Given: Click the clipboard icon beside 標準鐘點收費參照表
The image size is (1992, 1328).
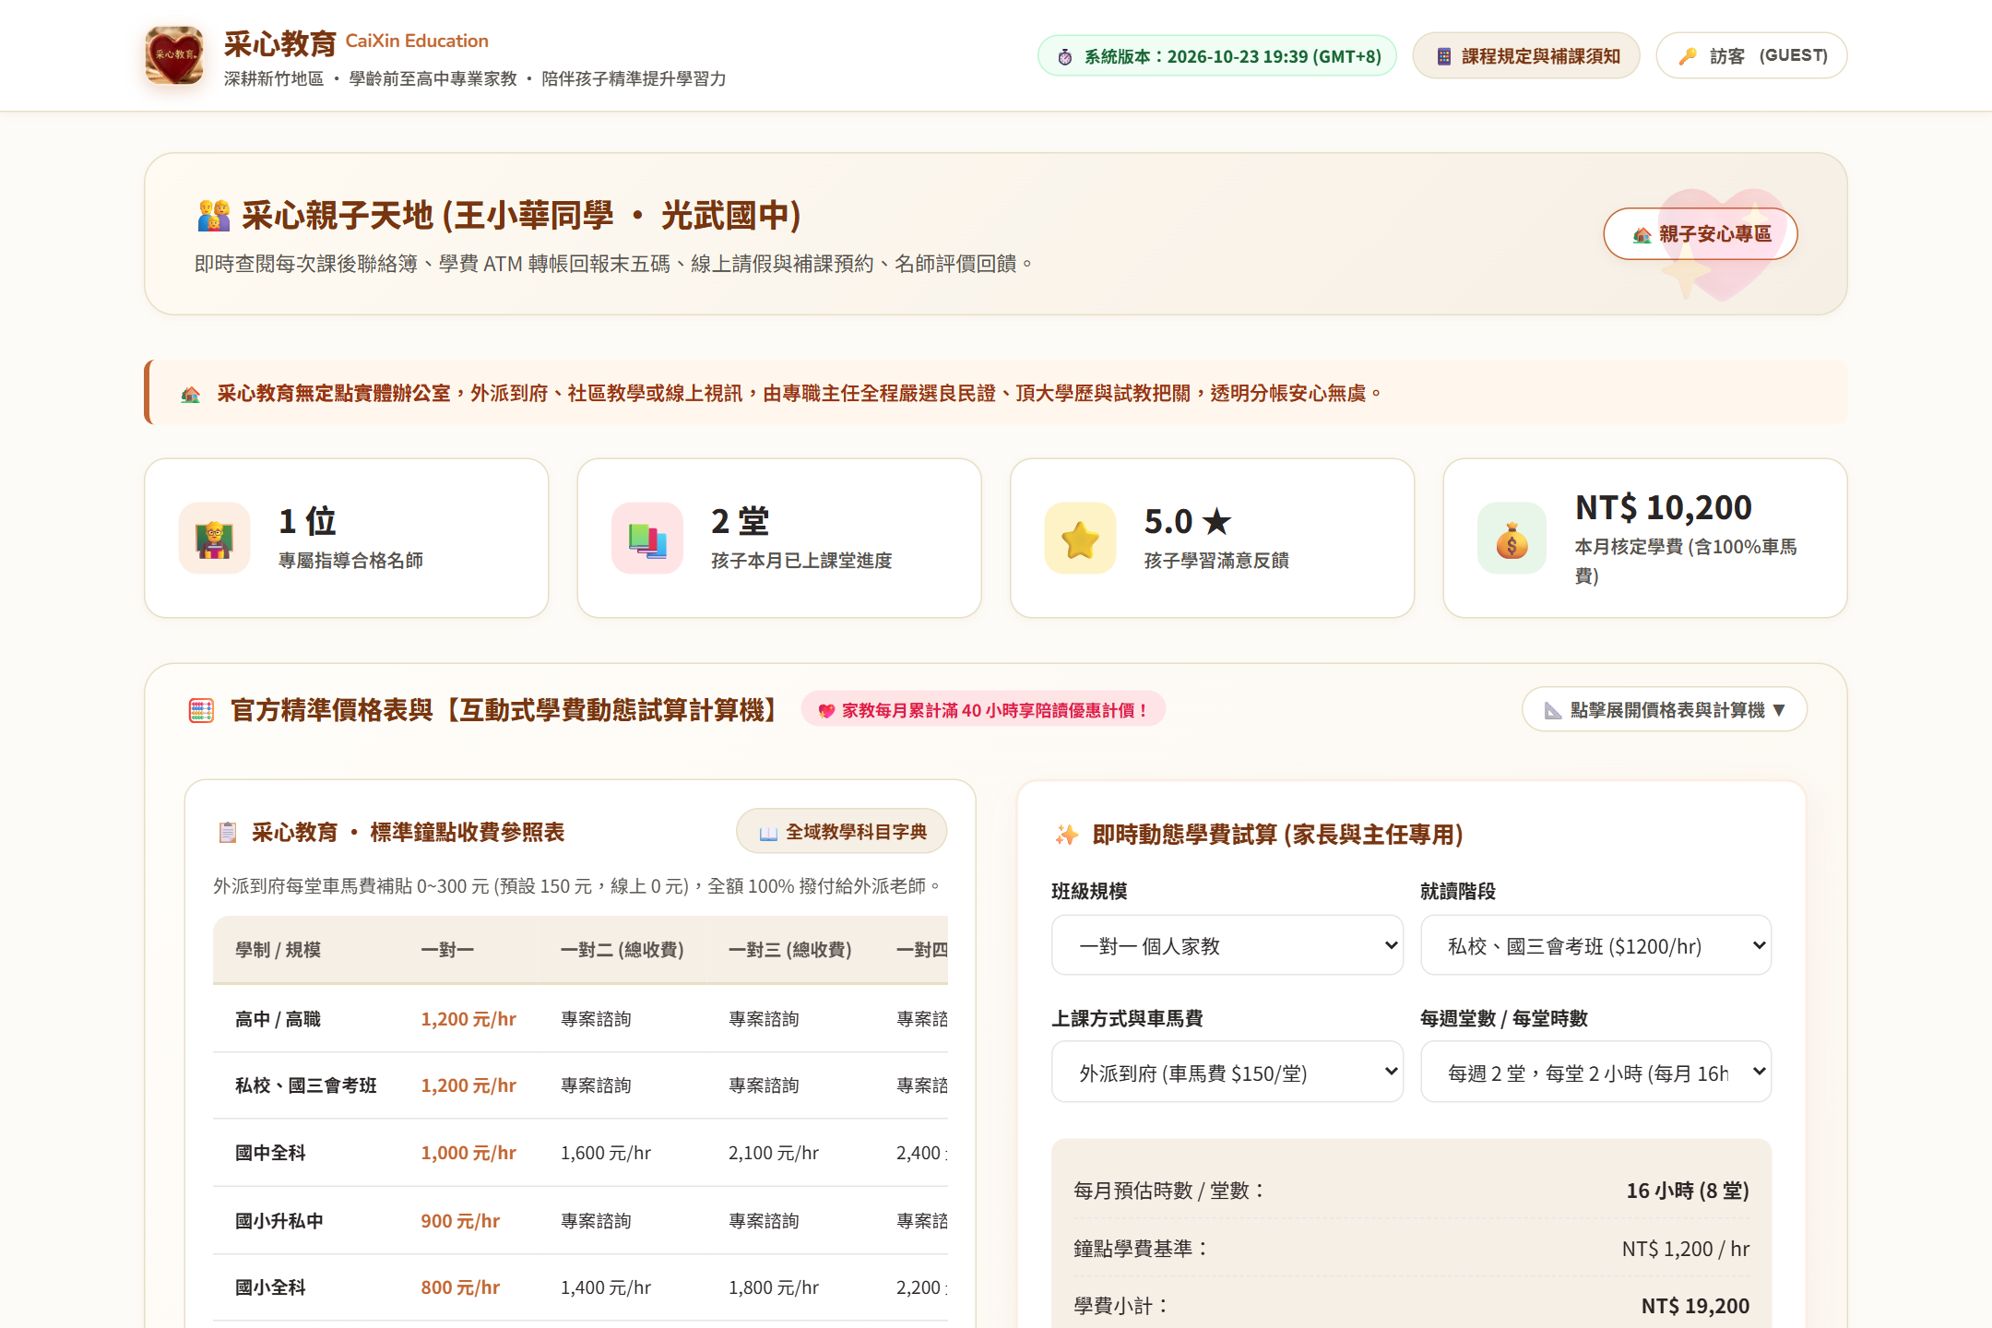Looking at the screenshot, I should coord(228,832).
